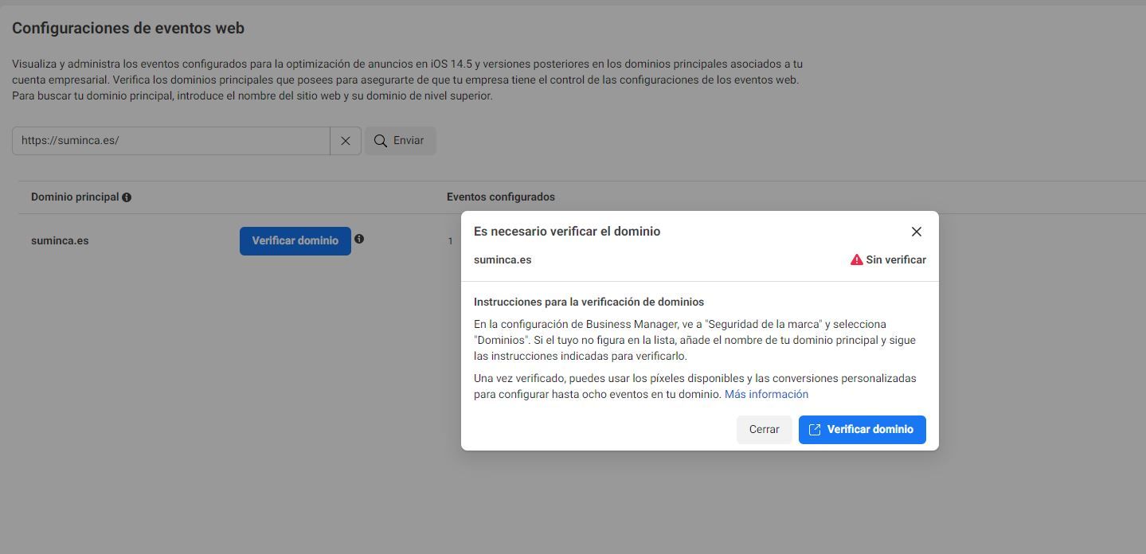Select suminca.es in the domain table row
Screen dimensions: 1146x554
click(60, 240)
